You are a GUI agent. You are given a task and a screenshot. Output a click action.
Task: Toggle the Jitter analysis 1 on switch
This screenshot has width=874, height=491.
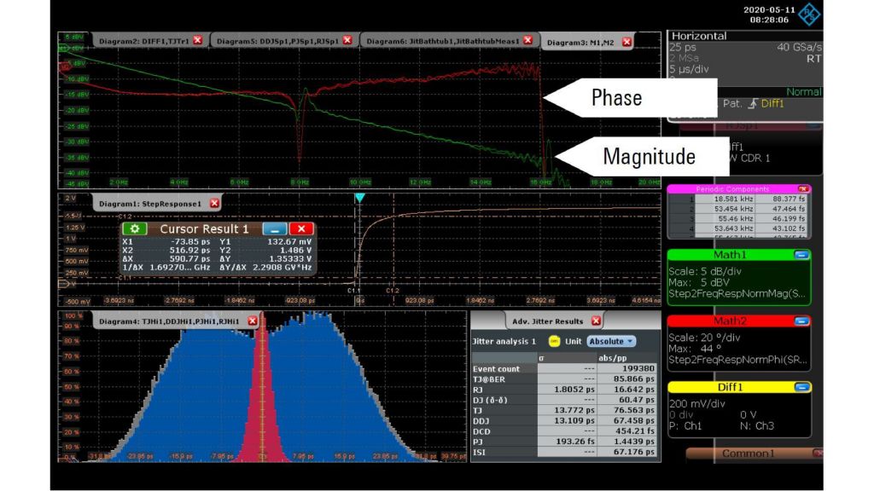[x=553, y=341]
